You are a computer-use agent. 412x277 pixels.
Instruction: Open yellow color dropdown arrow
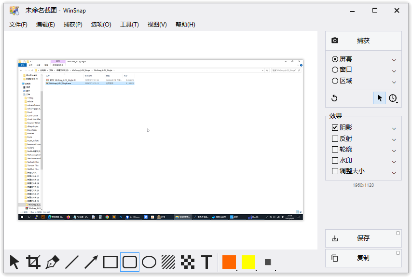coord(256,270)
